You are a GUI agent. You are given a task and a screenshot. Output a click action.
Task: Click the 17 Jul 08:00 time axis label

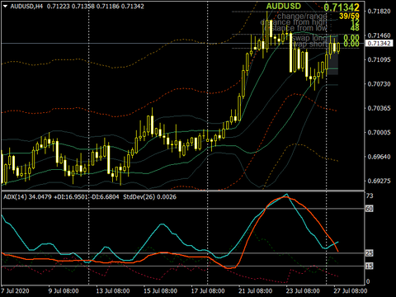tap(208, 291)
